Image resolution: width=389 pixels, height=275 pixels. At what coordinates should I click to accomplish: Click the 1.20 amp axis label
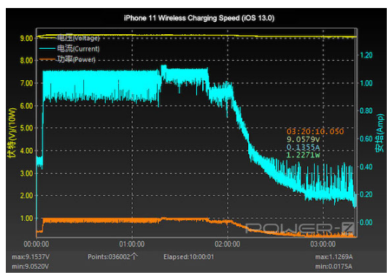pyautogui.click(x=366, y=55)
